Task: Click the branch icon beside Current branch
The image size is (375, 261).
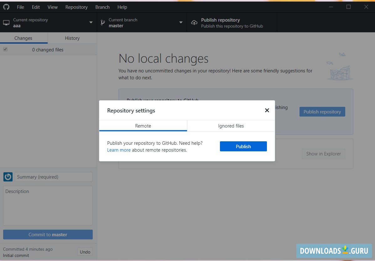Action: pos(103,23)
